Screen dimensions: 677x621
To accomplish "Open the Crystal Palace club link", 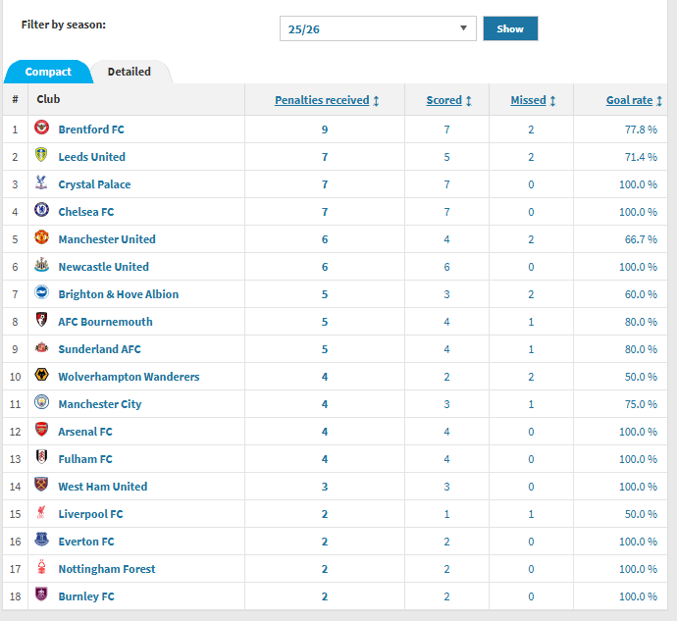I will [x=94, y=184].
